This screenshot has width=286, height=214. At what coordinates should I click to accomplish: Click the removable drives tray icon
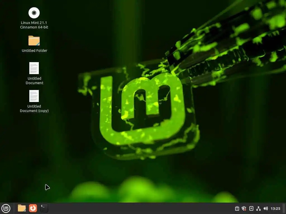click(251, 208)
